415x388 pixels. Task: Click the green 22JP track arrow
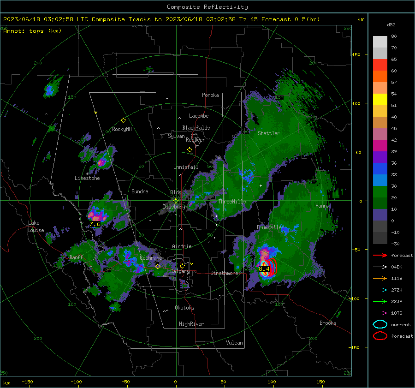(380, 301)
